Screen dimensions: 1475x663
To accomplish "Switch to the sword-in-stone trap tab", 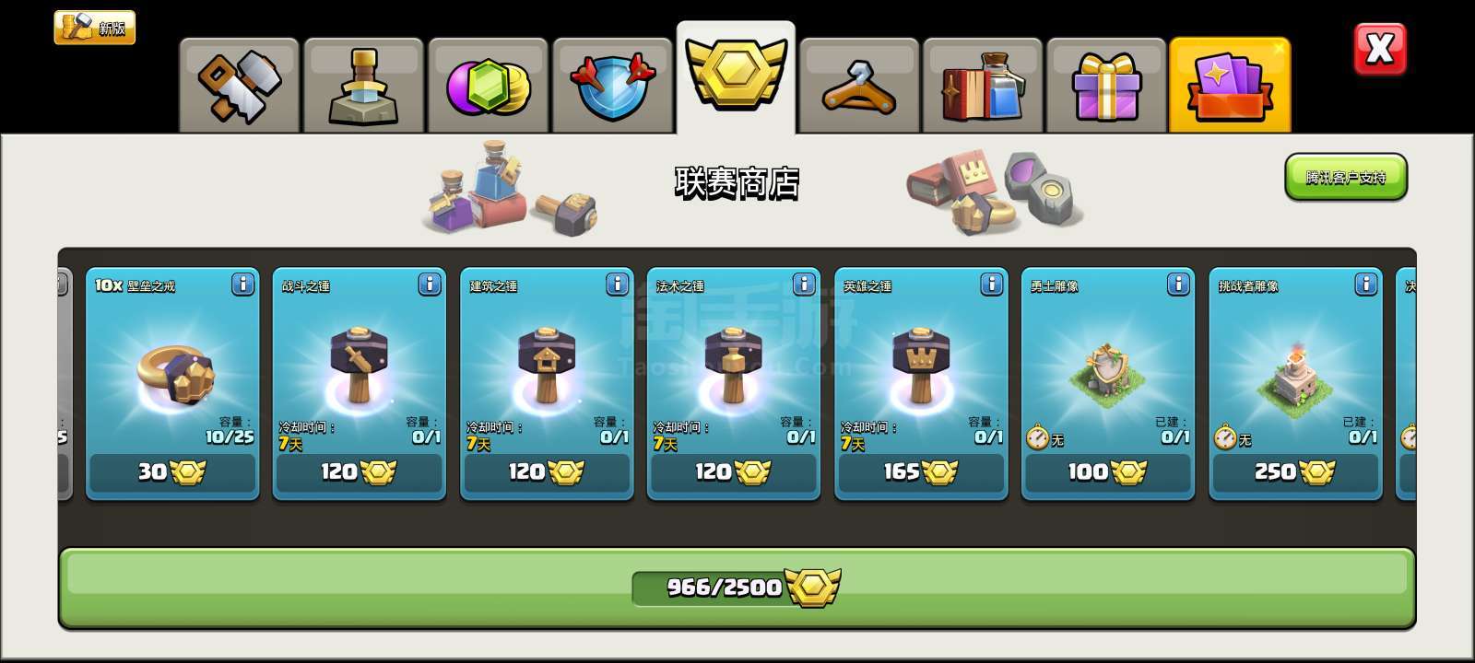I will coord(363,86).
